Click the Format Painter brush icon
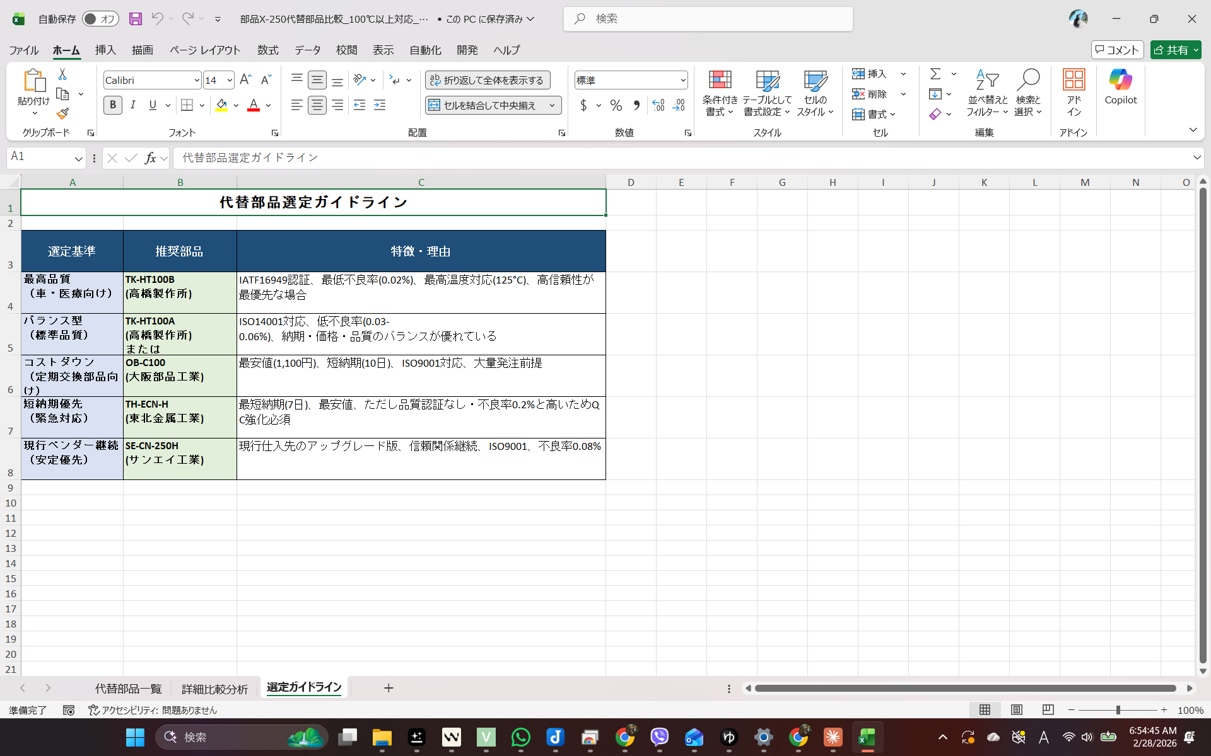 [62, 114]
